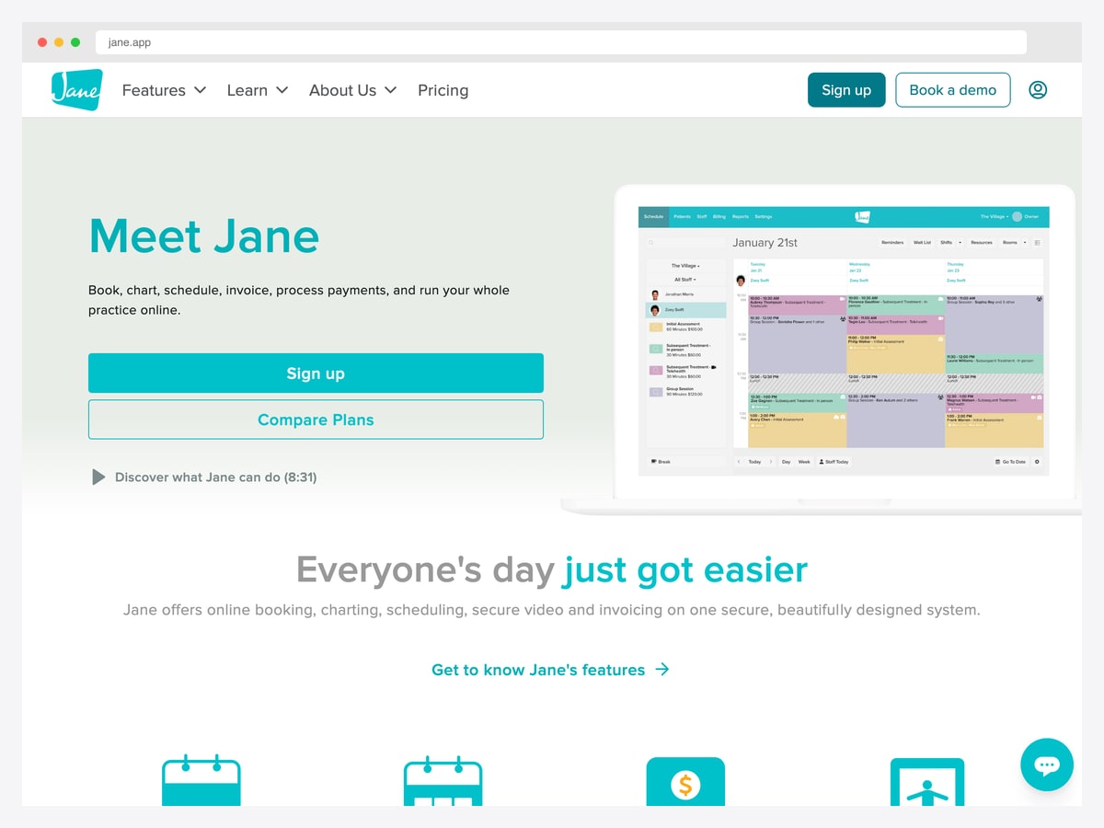Screen dimensions: 1104x828
Task: Click Staff Today in the preview footer
Action: (x=834, y=461)
